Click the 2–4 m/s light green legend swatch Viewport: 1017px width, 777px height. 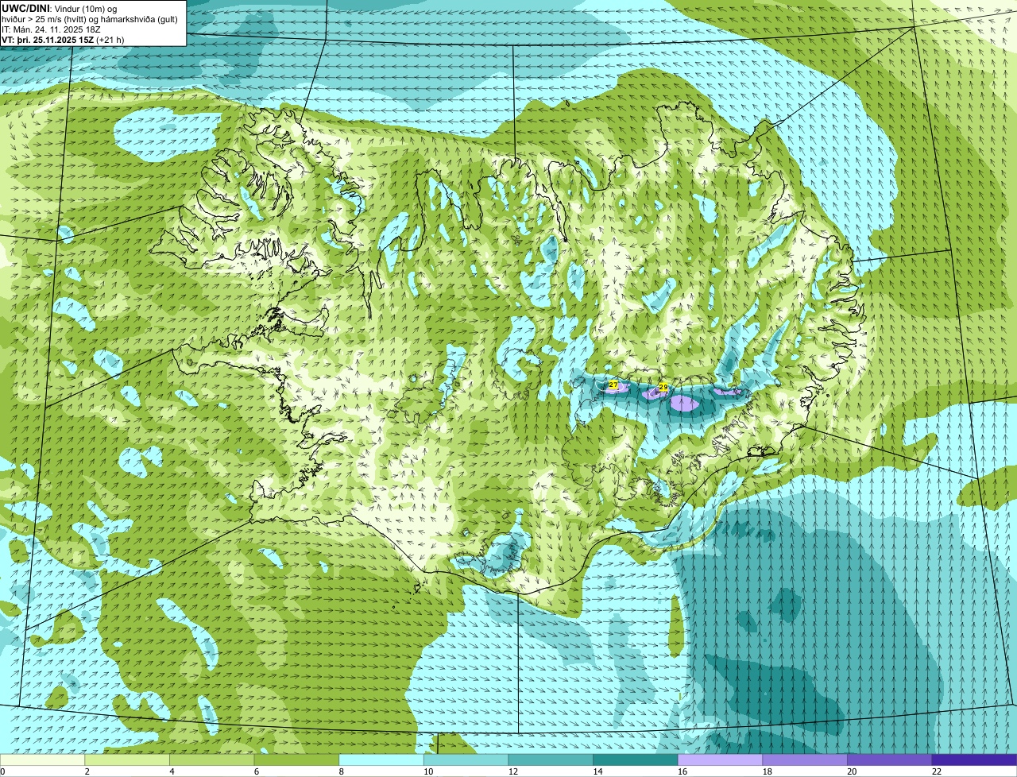pyautogui.click(x=127, y=760)
